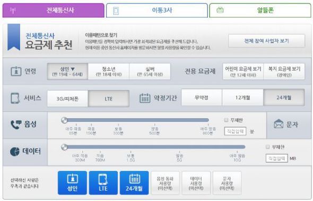
Task: Select 청소년 age group
Action: point(109,71)
